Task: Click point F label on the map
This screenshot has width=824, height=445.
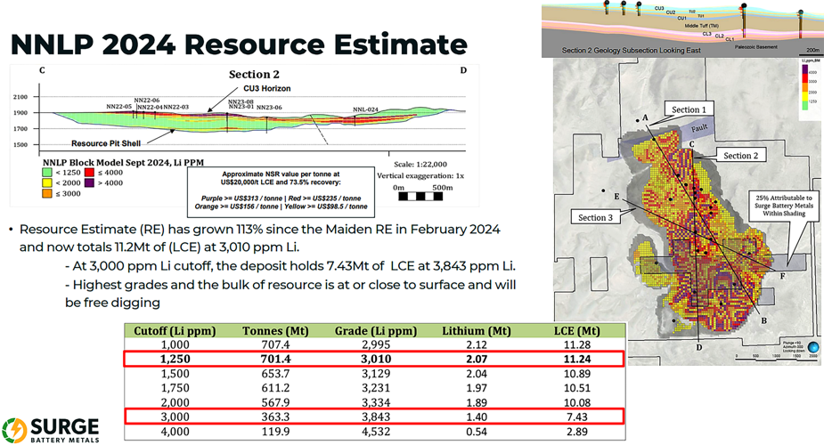Action: point(782,276)
